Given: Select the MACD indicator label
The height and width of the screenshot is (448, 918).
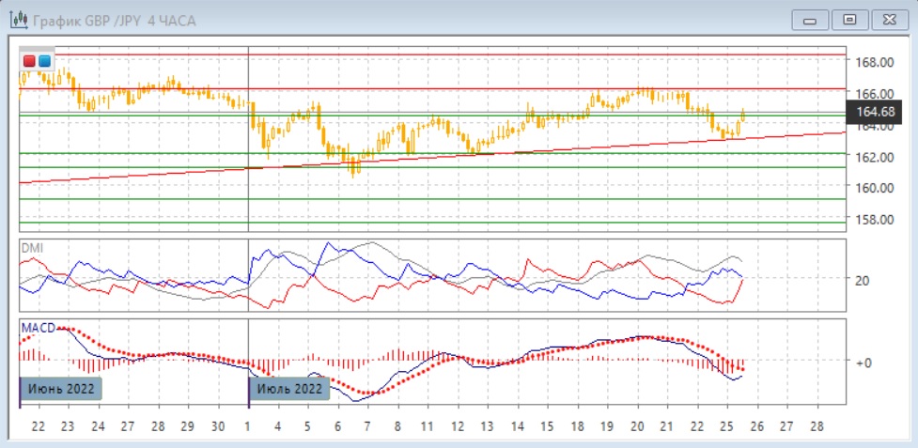Looking at the screenshot, I should pyautogui.click(x=39, y=327).
